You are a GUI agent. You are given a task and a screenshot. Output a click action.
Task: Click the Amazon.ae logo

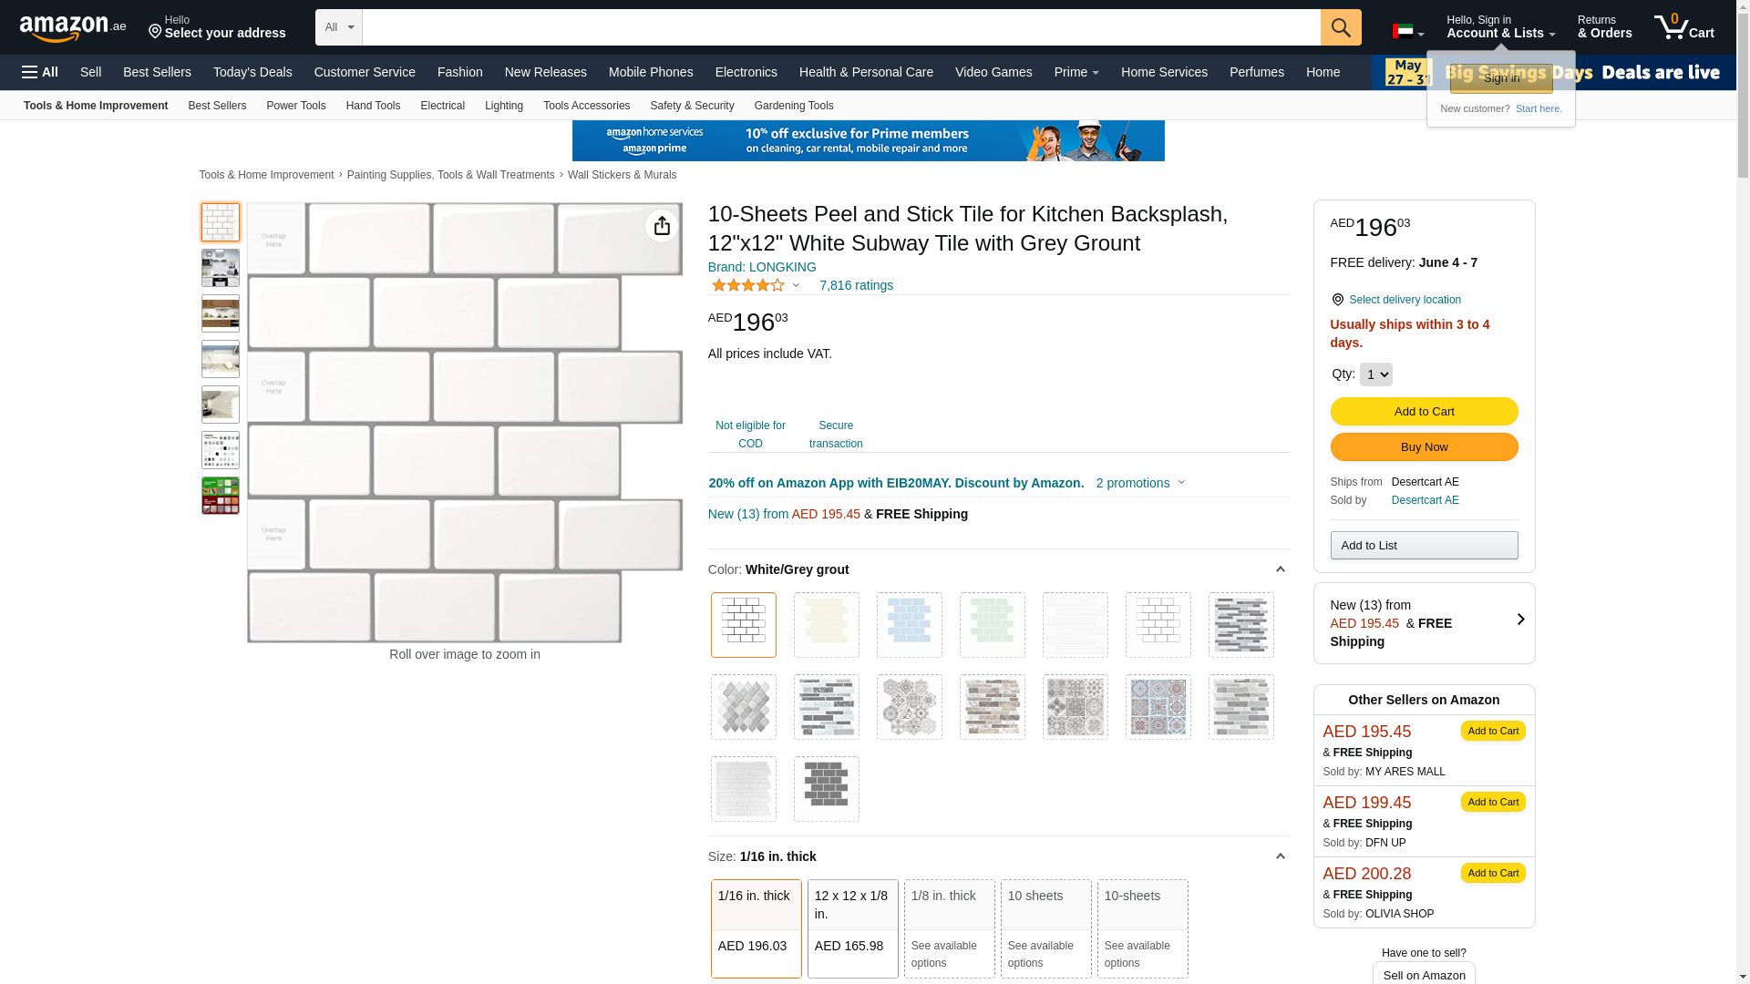[73, 28]
